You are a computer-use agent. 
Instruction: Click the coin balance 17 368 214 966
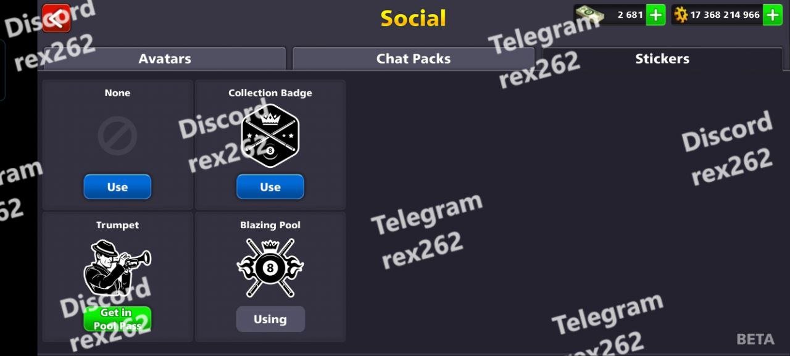point(725,15)
